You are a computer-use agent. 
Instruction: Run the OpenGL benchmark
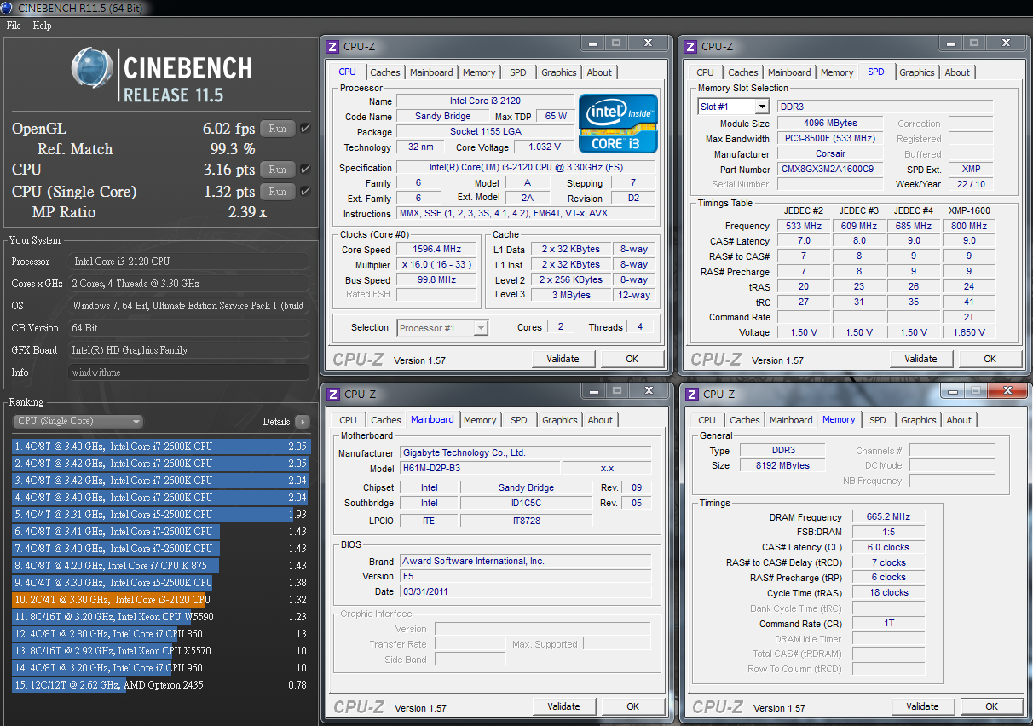pos(278,129)
